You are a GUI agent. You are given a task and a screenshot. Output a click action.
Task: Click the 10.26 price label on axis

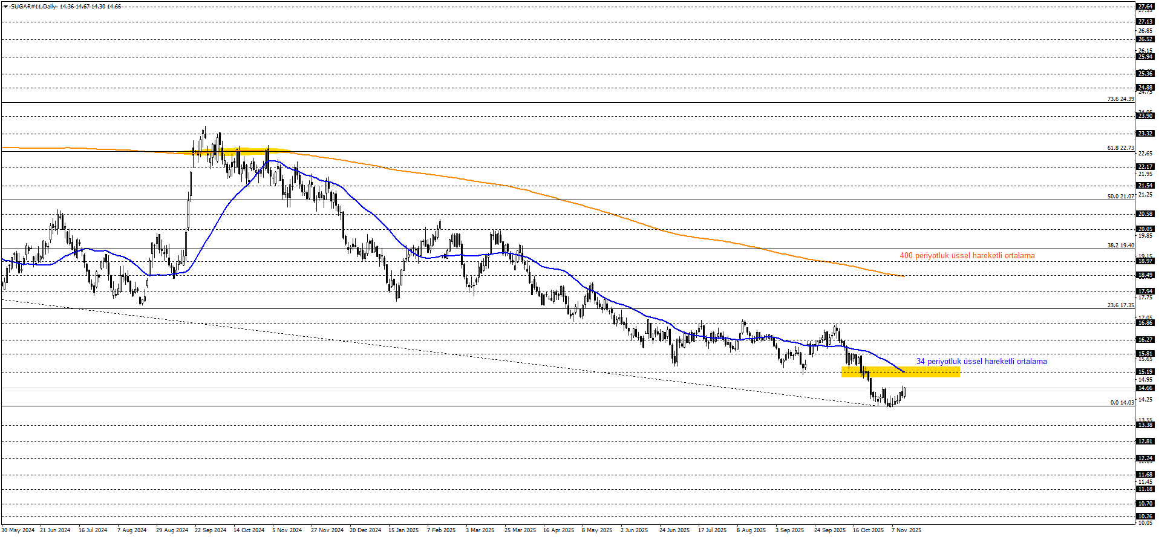point(1144,516)
